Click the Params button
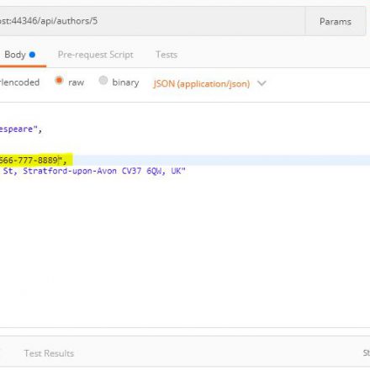This screenshot has width=370, height=370. coord(336,22)
